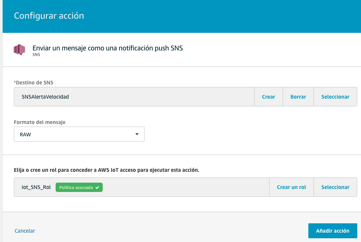361x242 pixels.
Task: Click Borrar to clear SNS destination
Action: 298,97
